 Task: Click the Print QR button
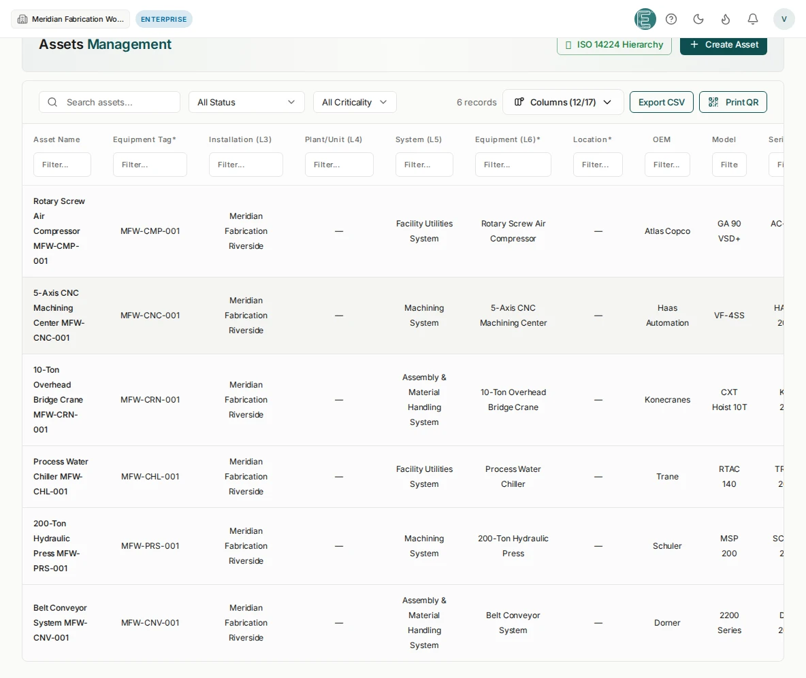coord(732,102)
